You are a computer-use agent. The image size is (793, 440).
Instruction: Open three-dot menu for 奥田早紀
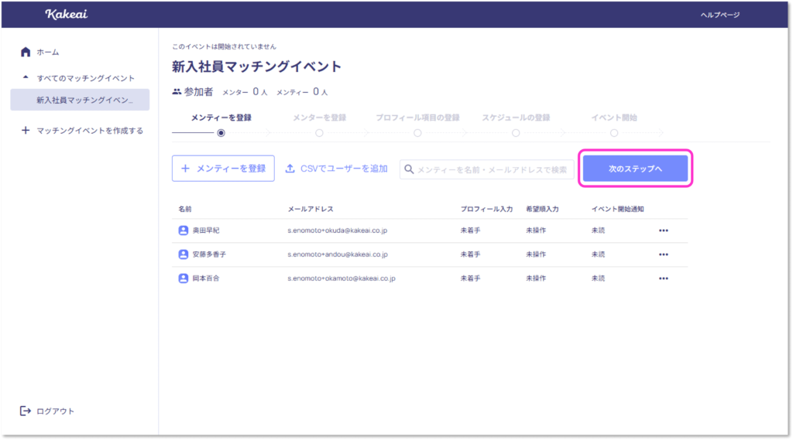point(664,230)
